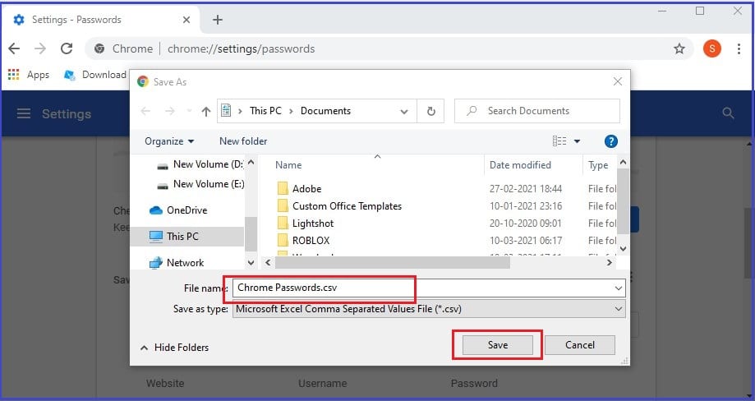This screenshot has height=401, width=755.
Task: Click the Chrome back arrow
Action: (x=15, y=48)
